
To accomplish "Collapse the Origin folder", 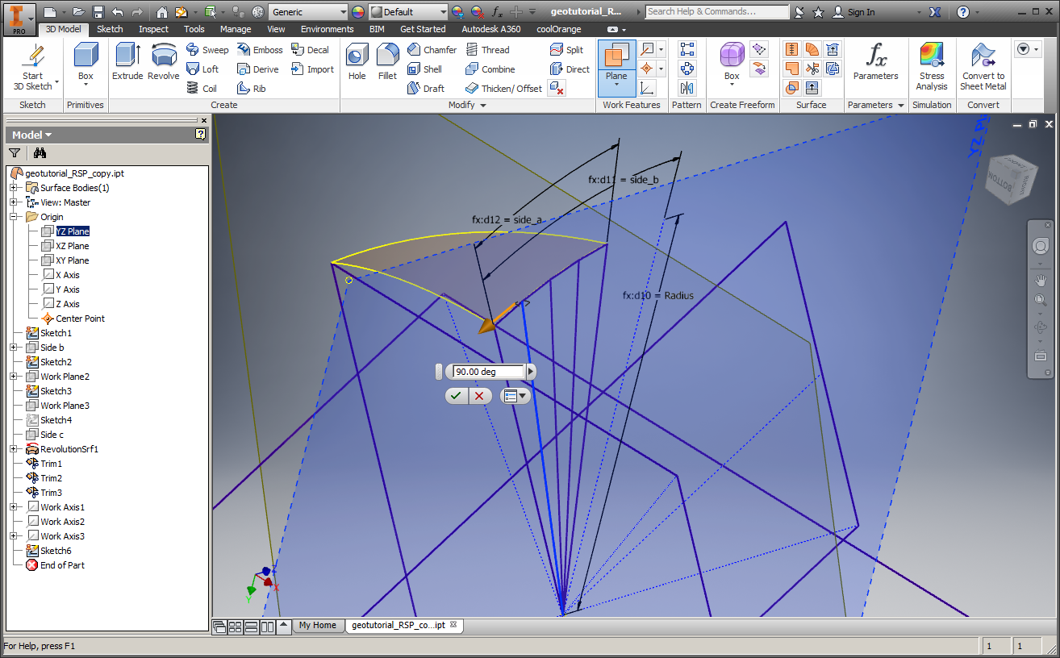I will pyautogui.click(x=14, y=217).
